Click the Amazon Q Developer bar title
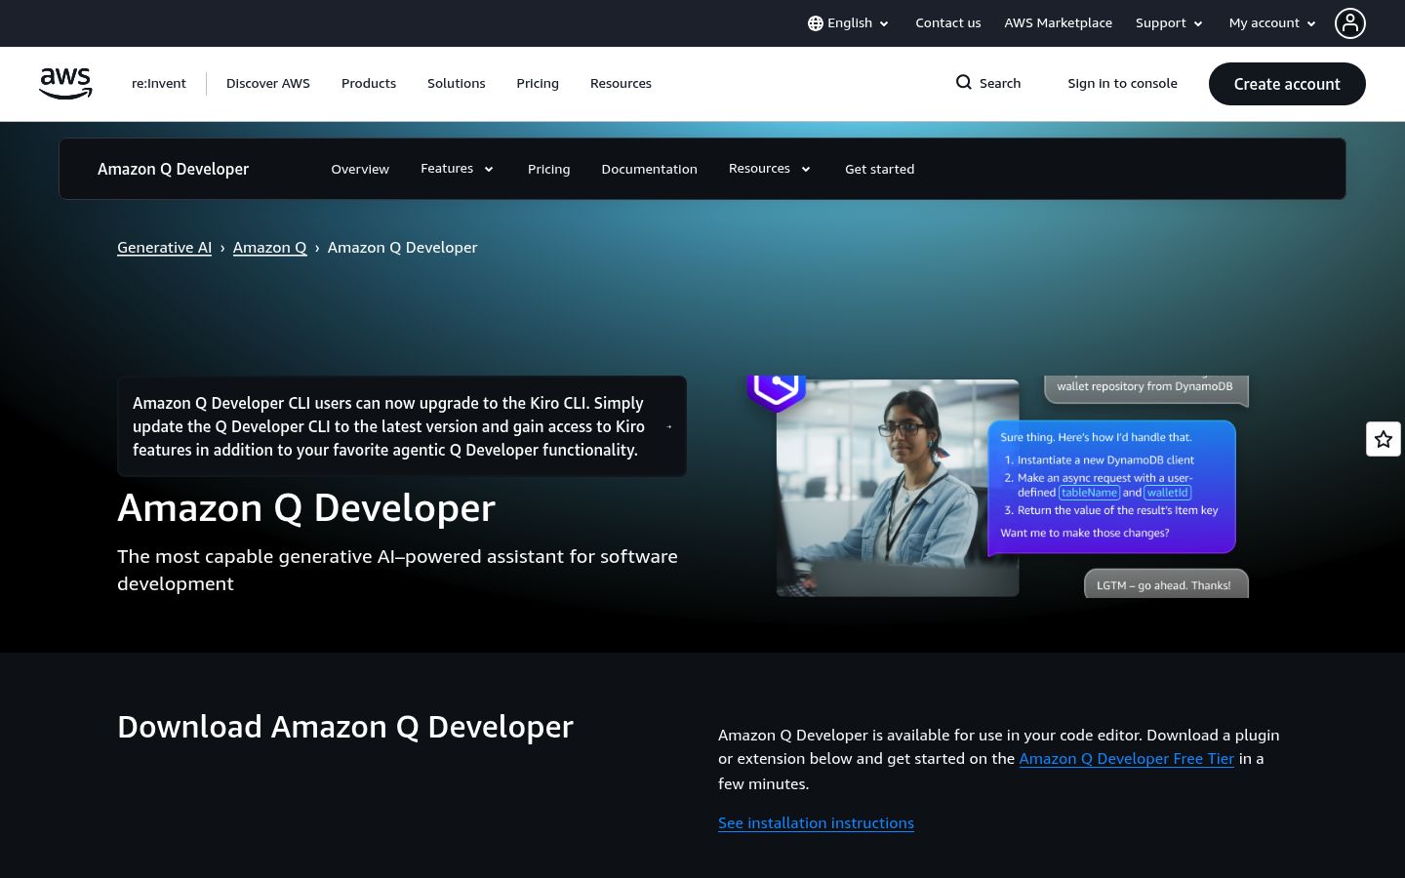This screenshot has height=878, width=1405. [x=174, y=169]
